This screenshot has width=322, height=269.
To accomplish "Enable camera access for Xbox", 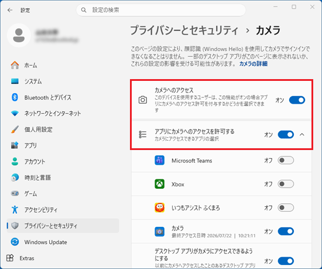I will point(286,184).
